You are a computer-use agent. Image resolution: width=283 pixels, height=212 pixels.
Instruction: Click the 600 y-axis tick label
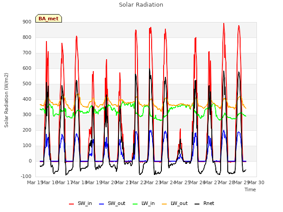click(27, 68)
